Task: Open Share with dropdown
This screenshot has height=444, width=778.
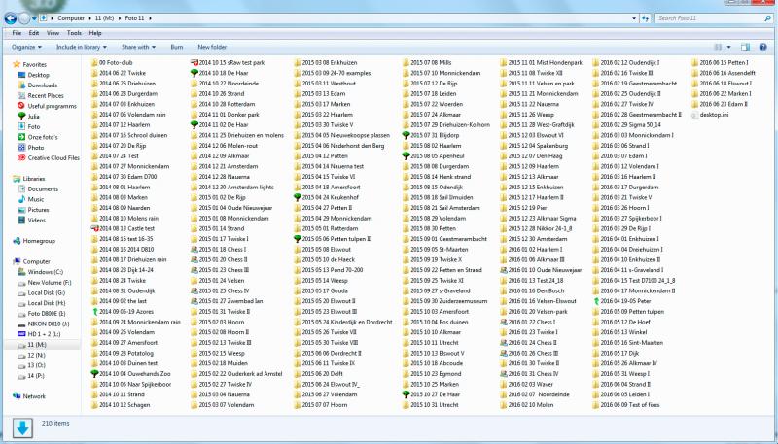Action: [138, 47]
